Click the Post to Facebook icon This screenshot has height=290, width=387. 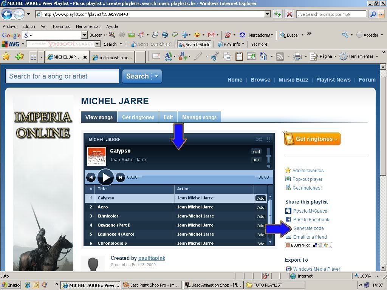click(x=288, y=219)
